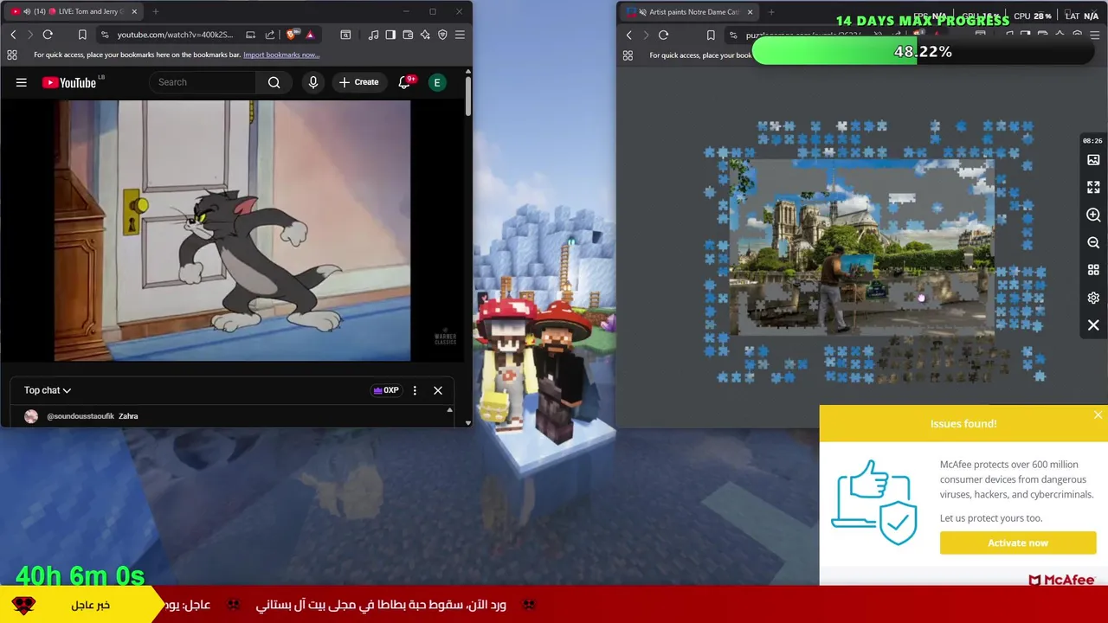Go back in the YouTube browser window
The image size is (1108, 623).
(13, 35)
